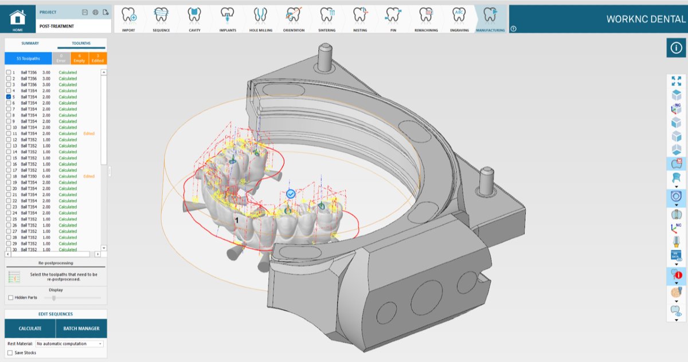
Task: Click the 3D blue check marker on model
Action: point(291,195)
